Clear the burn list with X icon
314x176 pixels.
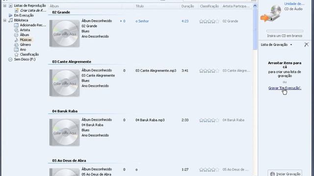[306, 44]
